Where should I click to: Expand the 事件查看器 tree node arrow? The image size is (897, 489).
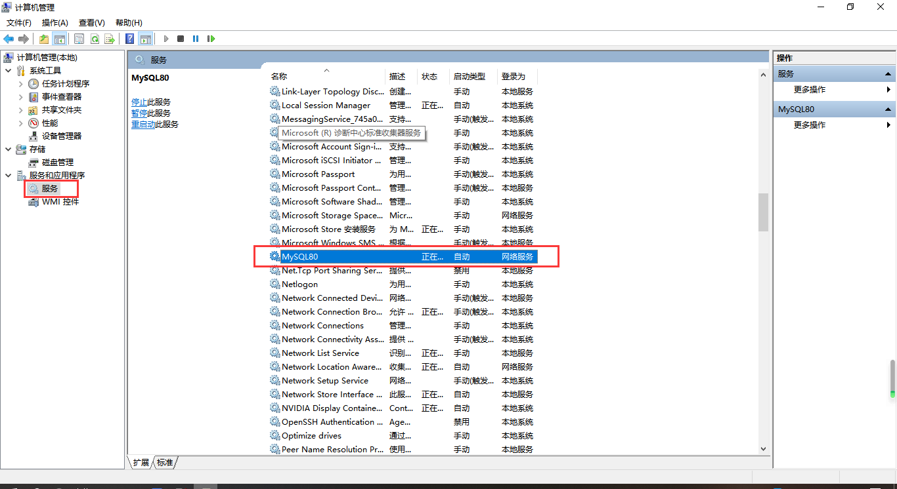[20, 97]
